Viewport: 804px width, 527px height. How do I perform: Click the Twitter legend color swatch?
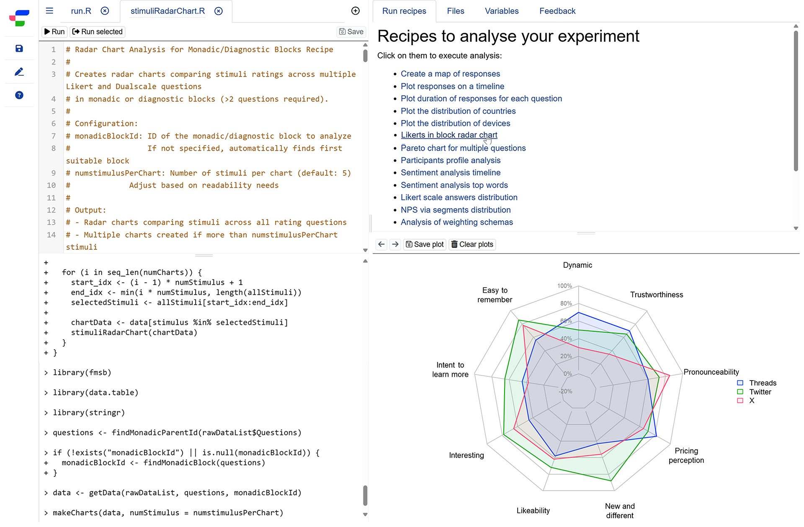(740, 392)
